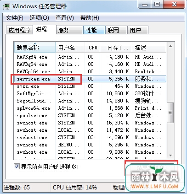Close the Task Manager window
The width and height of the screenshot is (187, 194).
[174, 5]
